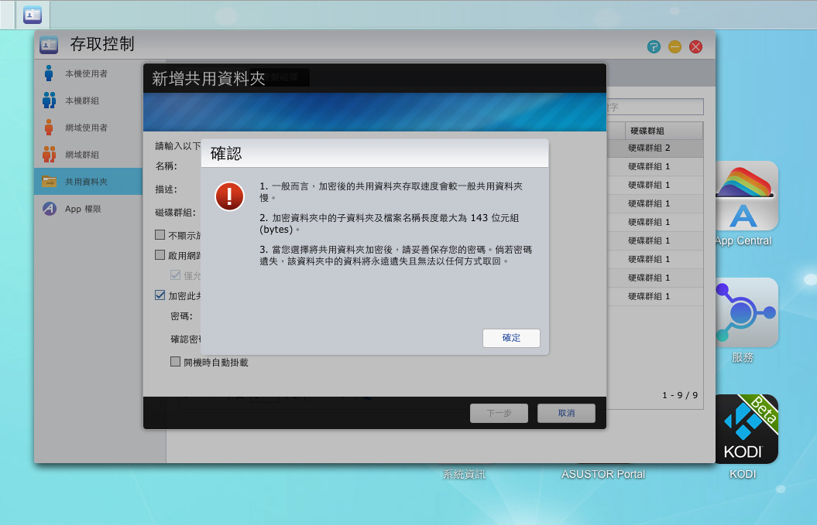Click the red warning icon in 確認 dialog
This screenshot has width=817, height=525.
[x=229, y=196]
